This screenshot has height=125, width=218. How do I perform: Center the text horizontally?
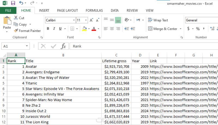tap(112, 29)
